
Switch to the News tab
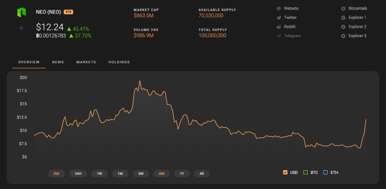(x=58, y=62)
